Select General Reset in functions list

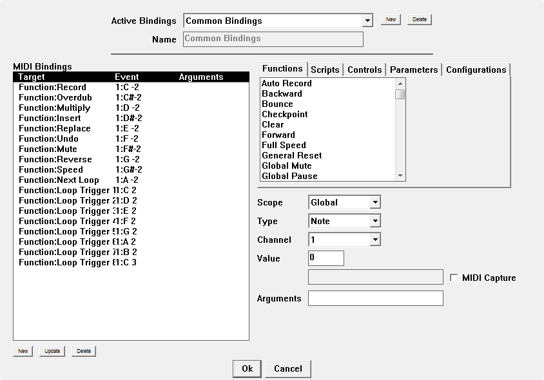click(328, 155)
